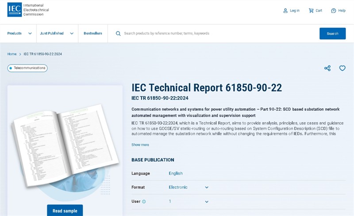Open the Format Electronic dropdown

[x=189, y=187]
